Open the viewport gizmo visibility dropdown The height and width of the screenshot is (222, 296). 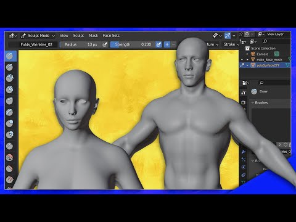[217, 36]
